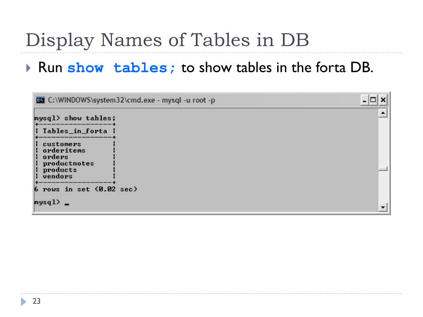Click the cmd.exe system menu icon
423x317 pixels.
[40, 100]
